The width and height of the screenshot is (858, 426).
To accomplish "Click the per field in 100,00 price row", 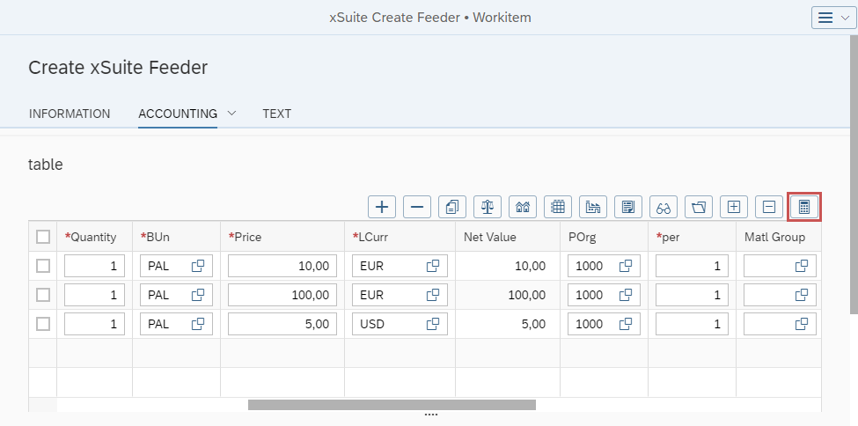I will pos(693,295).
